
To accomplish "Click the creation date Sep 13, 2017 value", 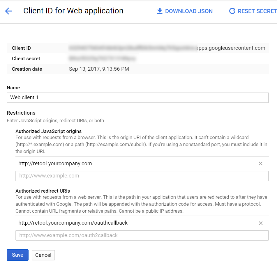I will [99, 69].
